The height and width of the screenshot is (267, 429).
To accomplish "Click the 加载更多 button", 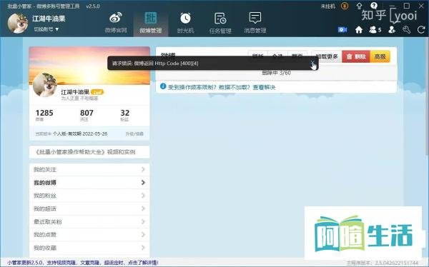I will [x=327, y=56].
